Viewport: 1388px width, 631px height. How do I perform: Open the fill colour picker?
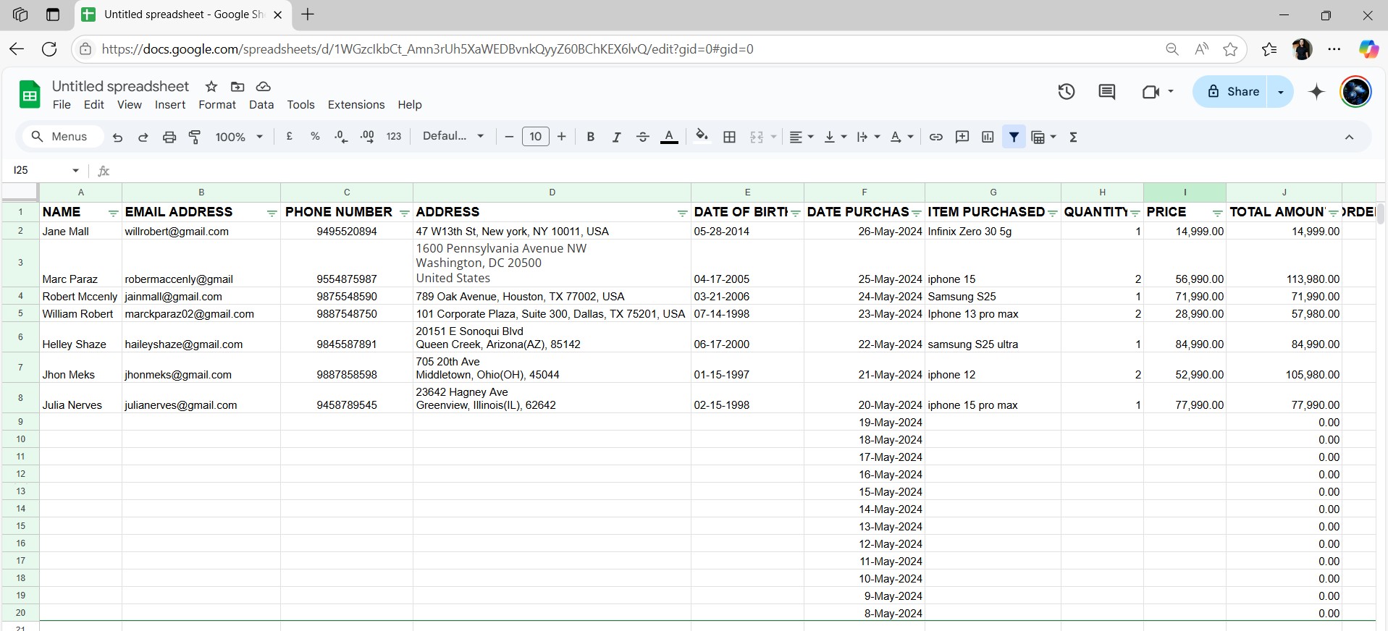[701, 137]
